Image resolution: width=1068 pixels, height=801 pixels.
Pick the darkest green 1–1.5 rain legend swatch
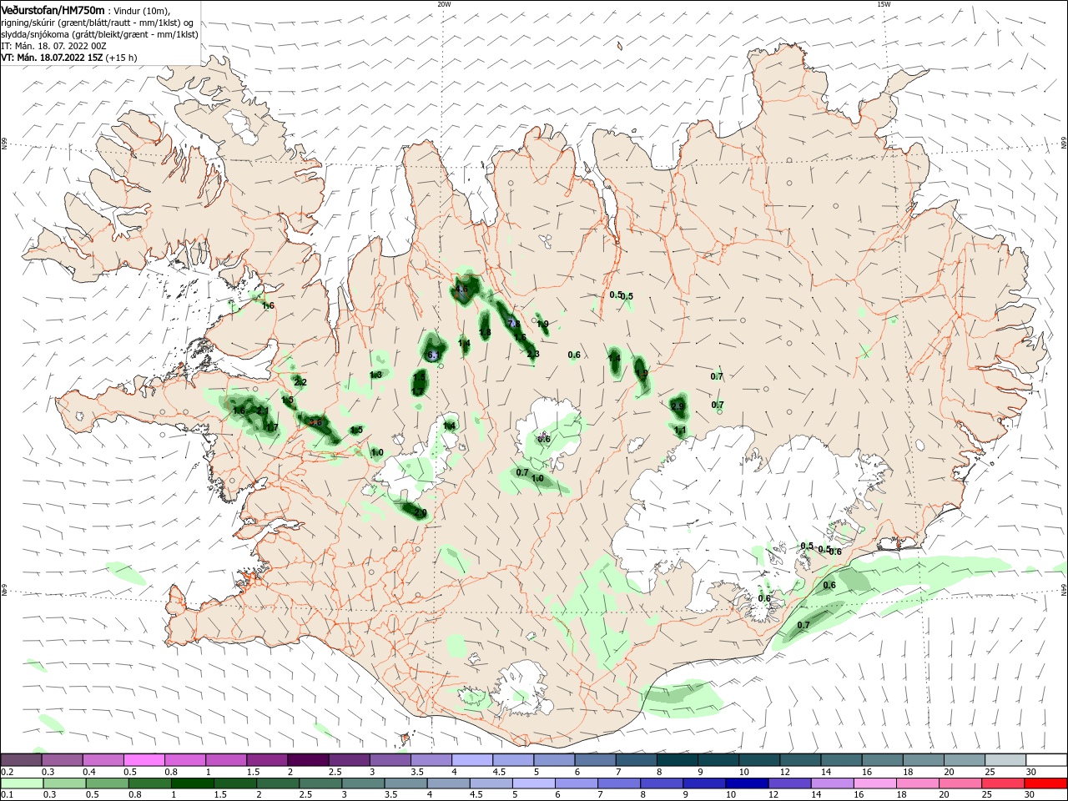192,783
